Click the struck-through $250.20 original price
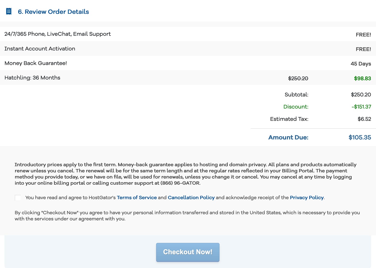The height and width of the screenshot is (268, 376). pyautogui.click(x=298, y=78)
